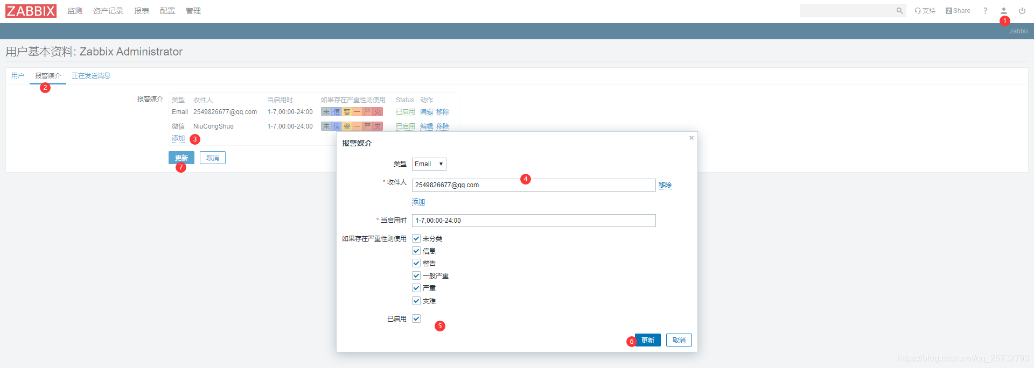Toggle the 警告 severity checkbox
This screenshot has height=368, width=1034.
click(416, 263)
